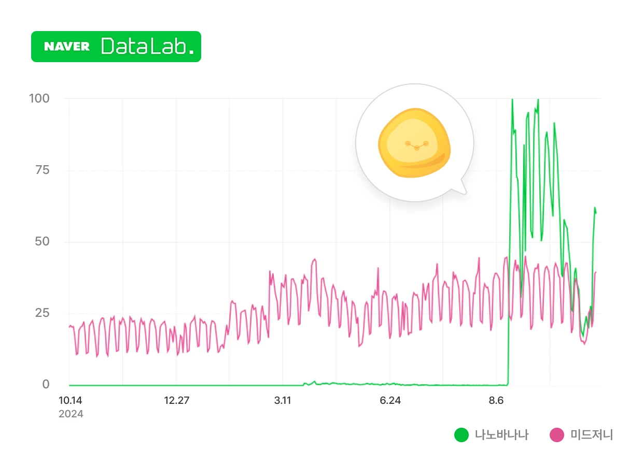
Task: Click the yellow banana mascot icon
Action: [414, 142]
